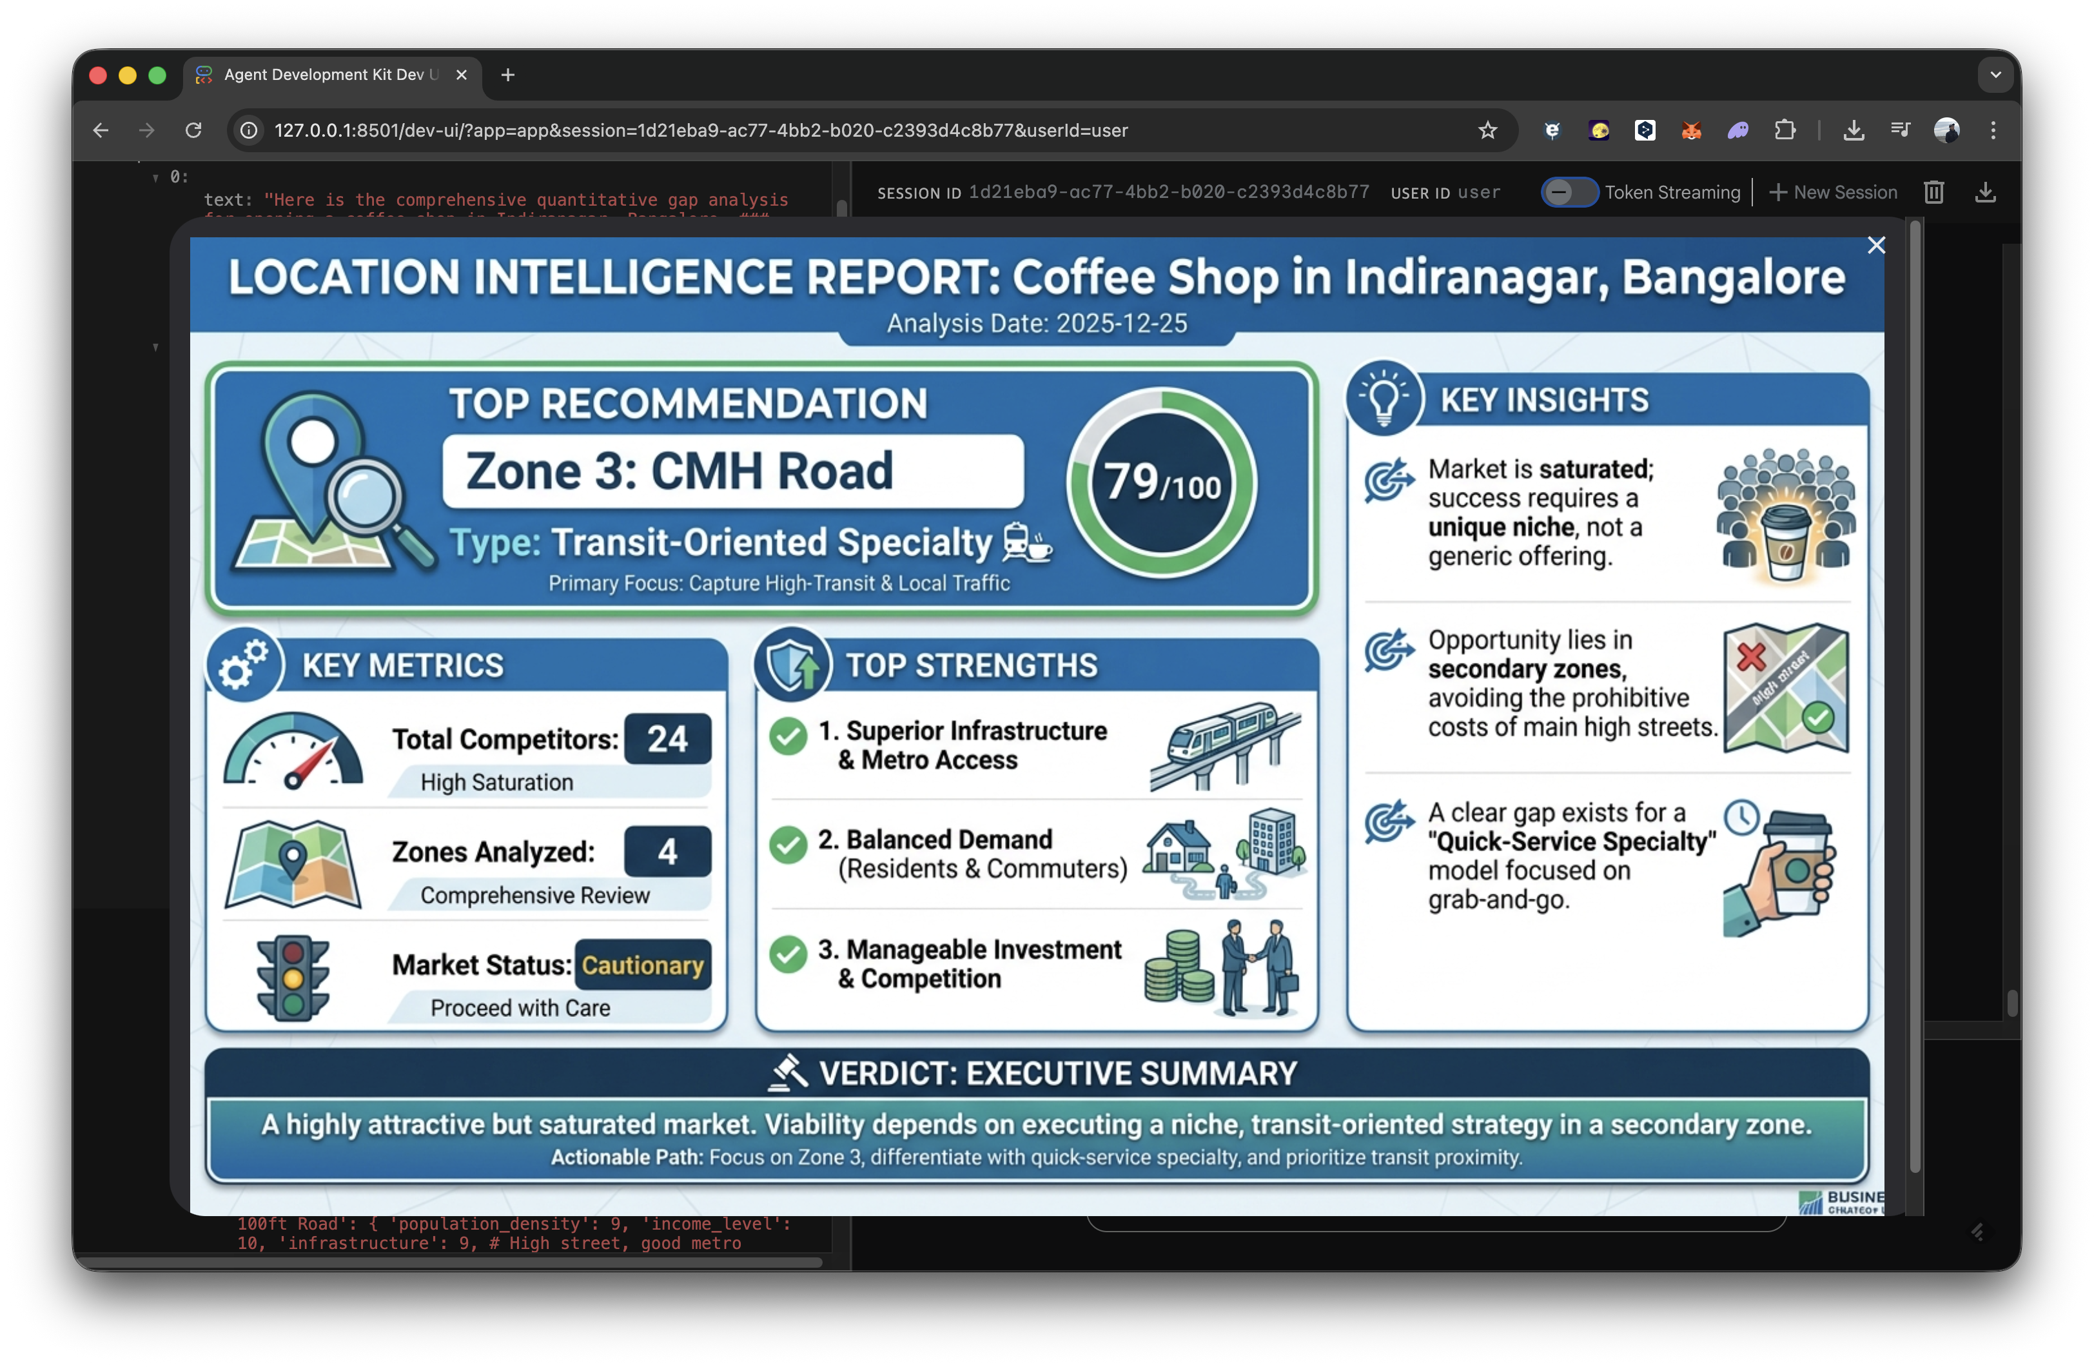The image size is (2094, 1367).
Task: Click the site information icon in address bar
Action: [250, 130]
